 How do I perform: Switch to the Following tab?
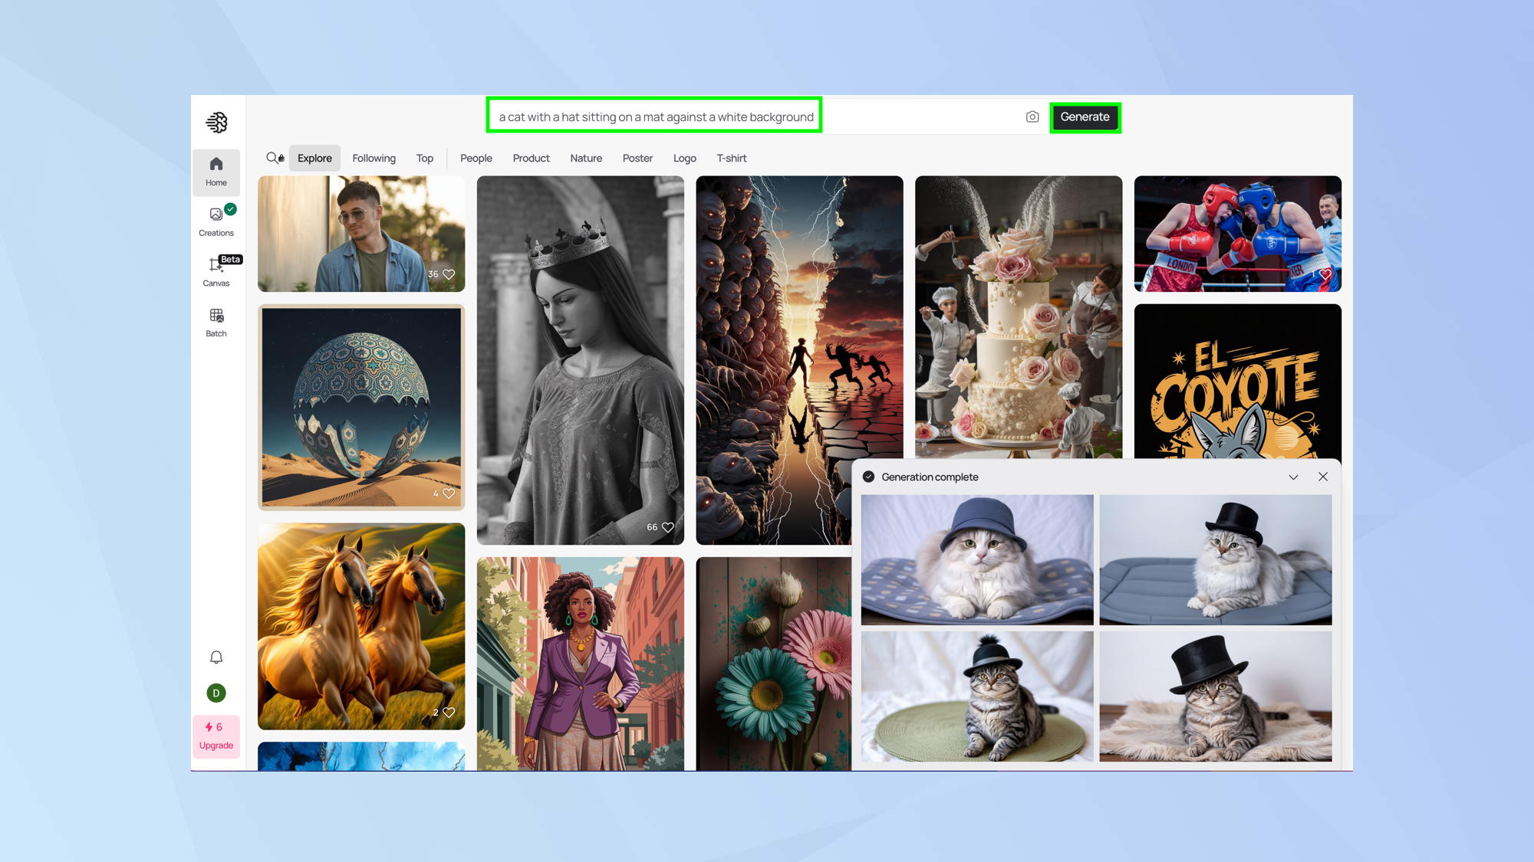click(x=374, y=158)
